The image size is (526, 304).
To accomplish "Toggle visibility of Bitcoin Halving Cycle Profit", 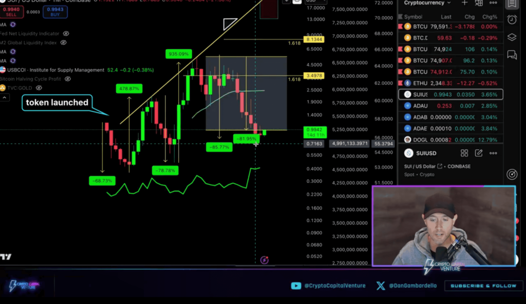I will (x=68, y=79).
